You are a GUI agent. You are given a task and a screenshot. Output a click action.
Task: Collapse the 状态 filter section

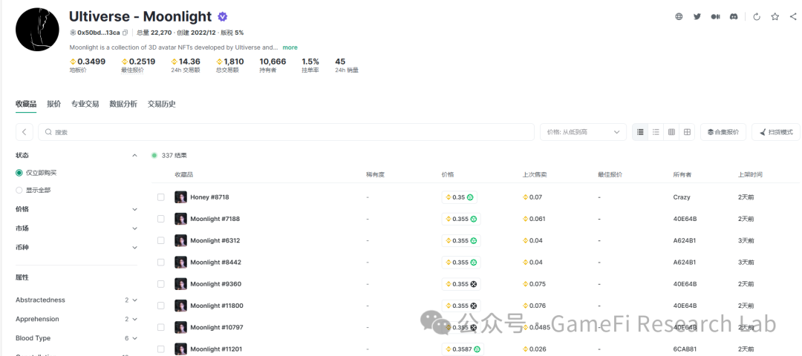click(x=134, y=155)
